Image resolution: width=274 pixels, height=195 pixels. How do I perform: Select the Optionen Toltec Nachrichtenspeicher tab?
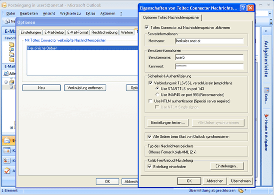click(171, 17)
